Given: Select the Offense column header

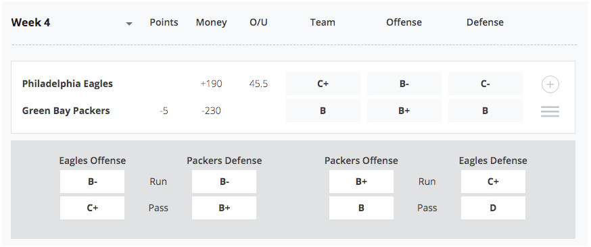Looking at the screenshot, I should point(404,22).
